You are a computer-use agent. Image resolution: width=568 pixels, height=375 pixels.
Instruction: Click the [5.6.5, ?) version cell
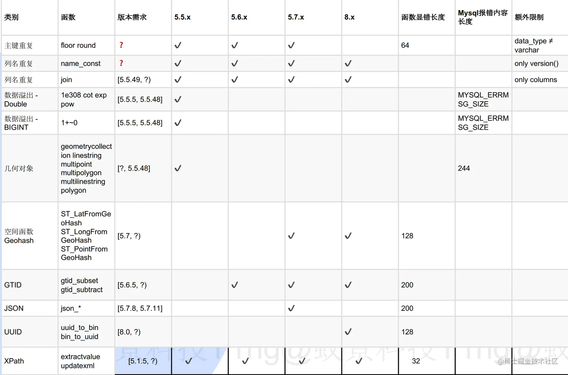pos(143,285)
